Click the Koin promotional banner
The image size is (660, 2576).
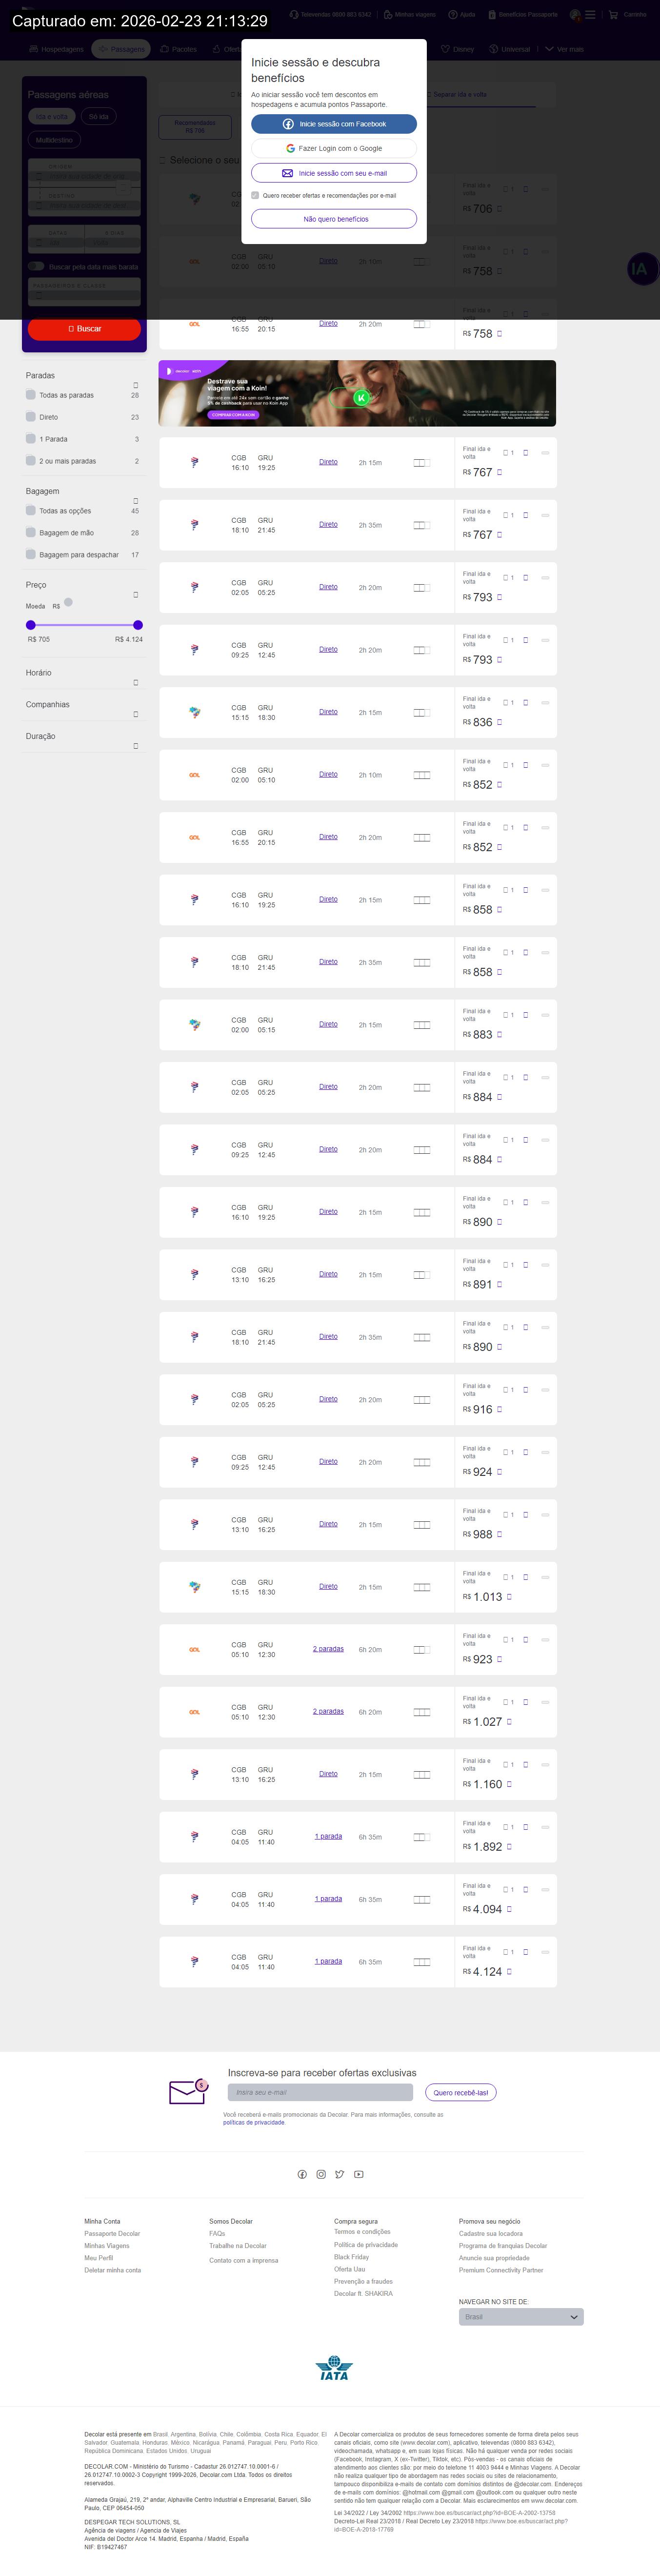[x=357, y=393]
